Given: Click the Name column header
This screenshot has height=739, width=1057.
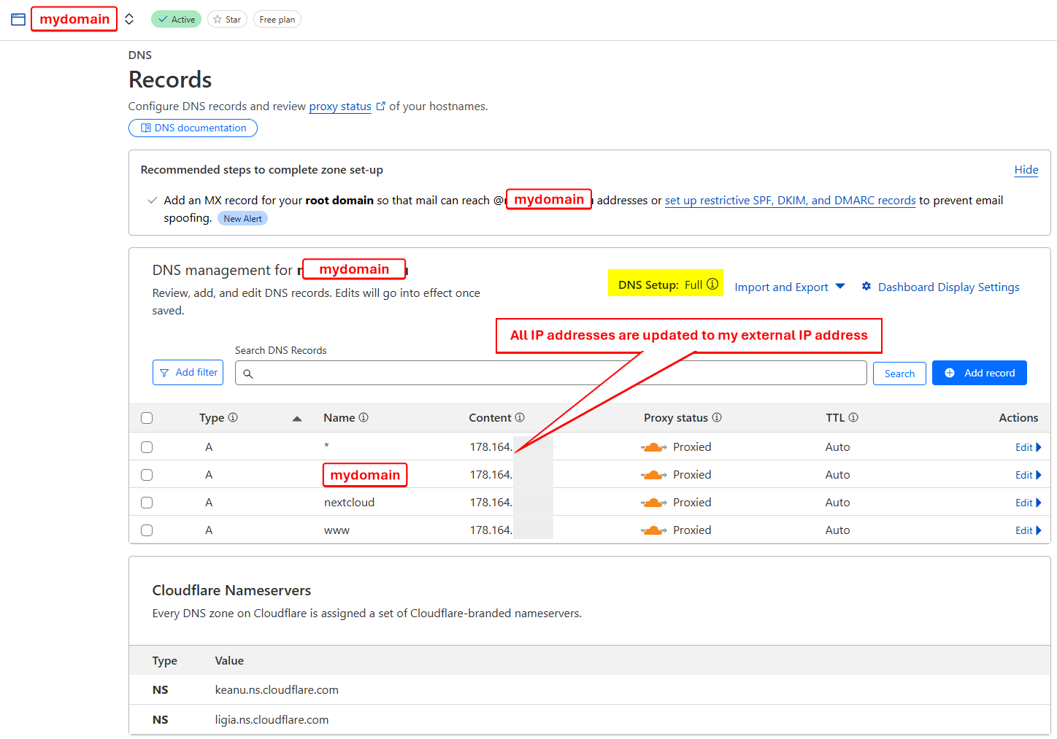Looking at the screenshot, I should [x=339, y=418].
